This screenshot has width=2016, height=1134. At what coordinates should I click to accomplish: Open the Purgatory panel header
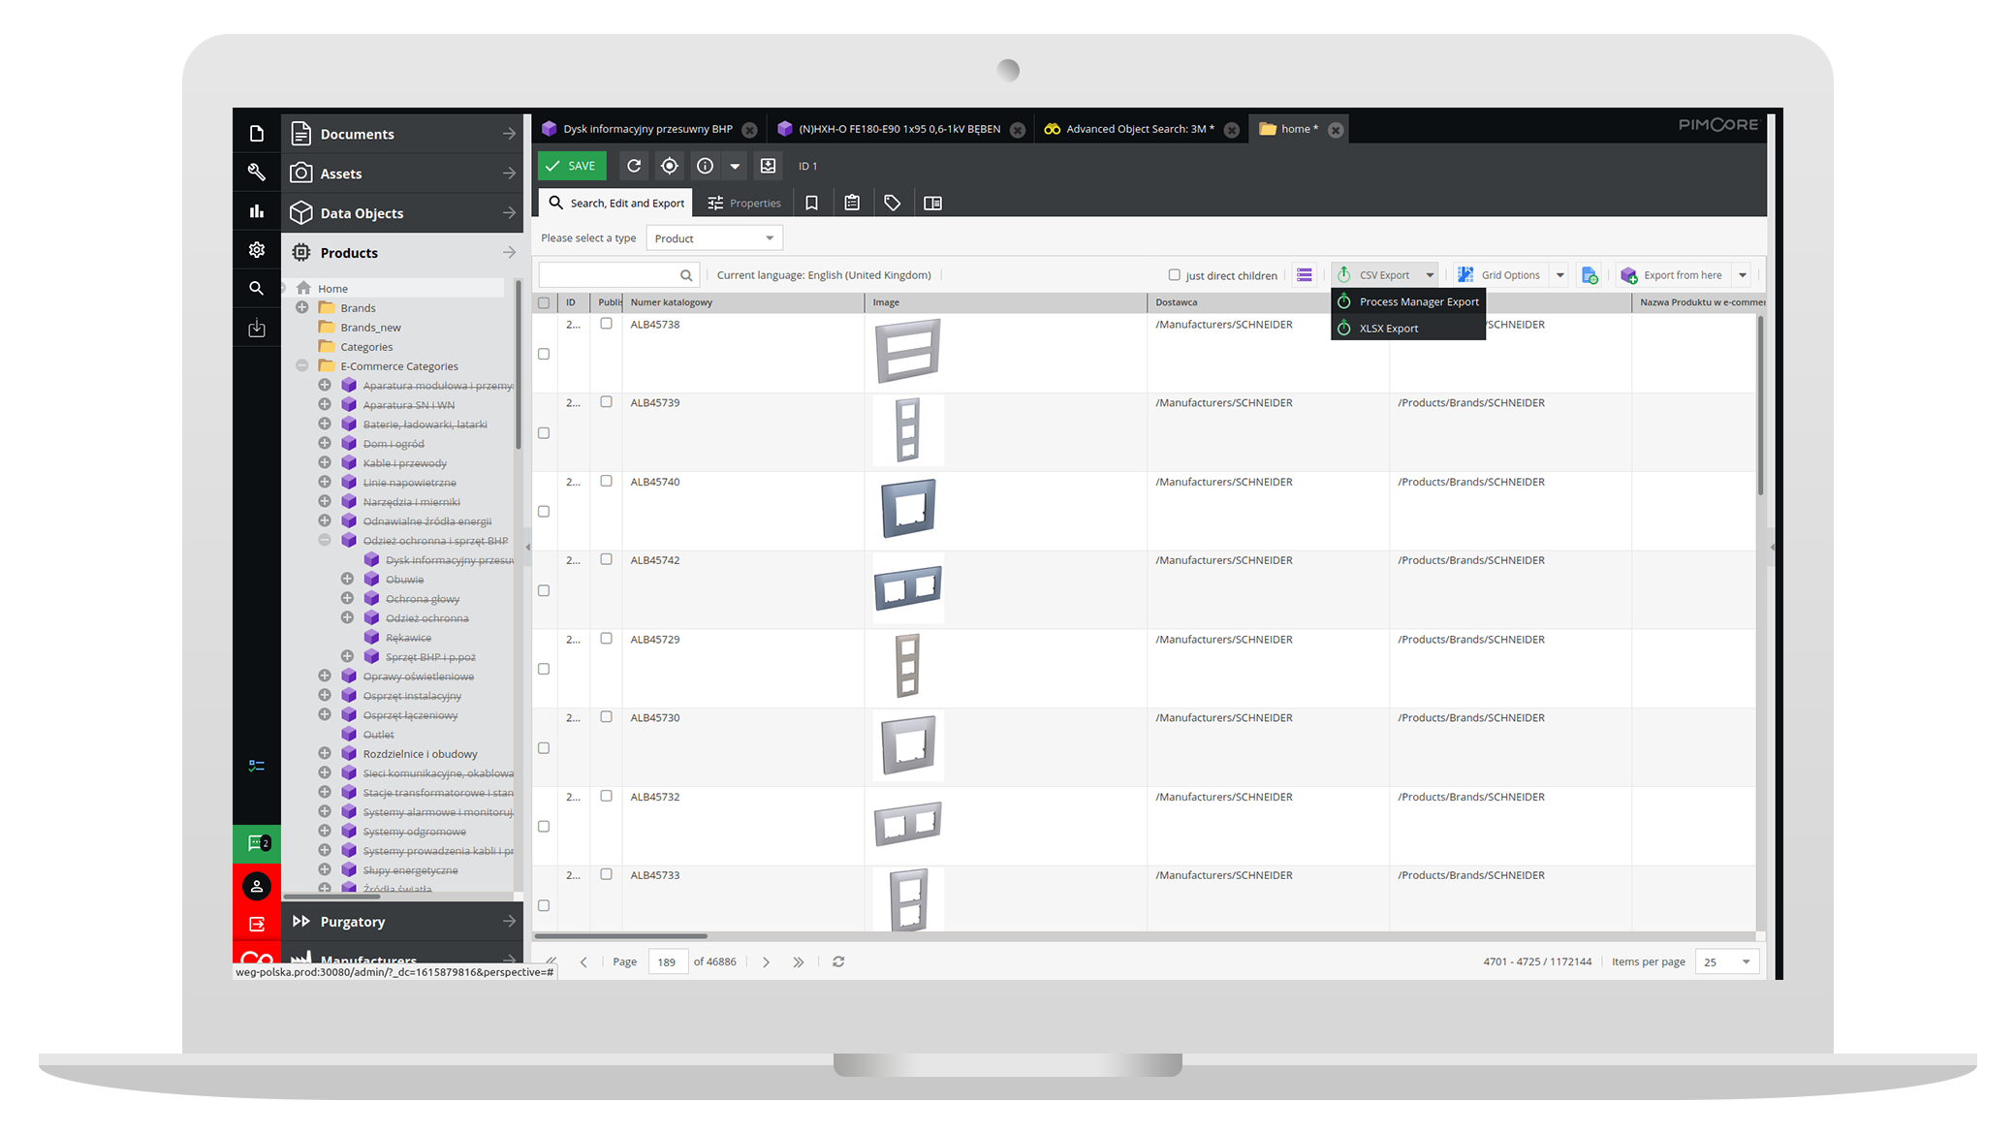tap(402, 922)
